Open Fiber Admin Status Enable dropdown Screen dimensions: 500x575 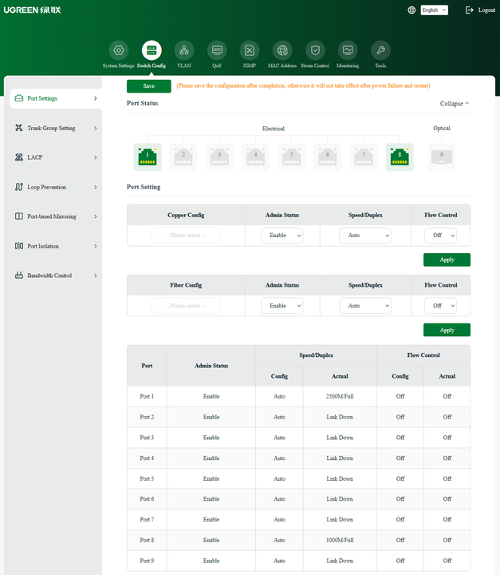pos(282,305)
